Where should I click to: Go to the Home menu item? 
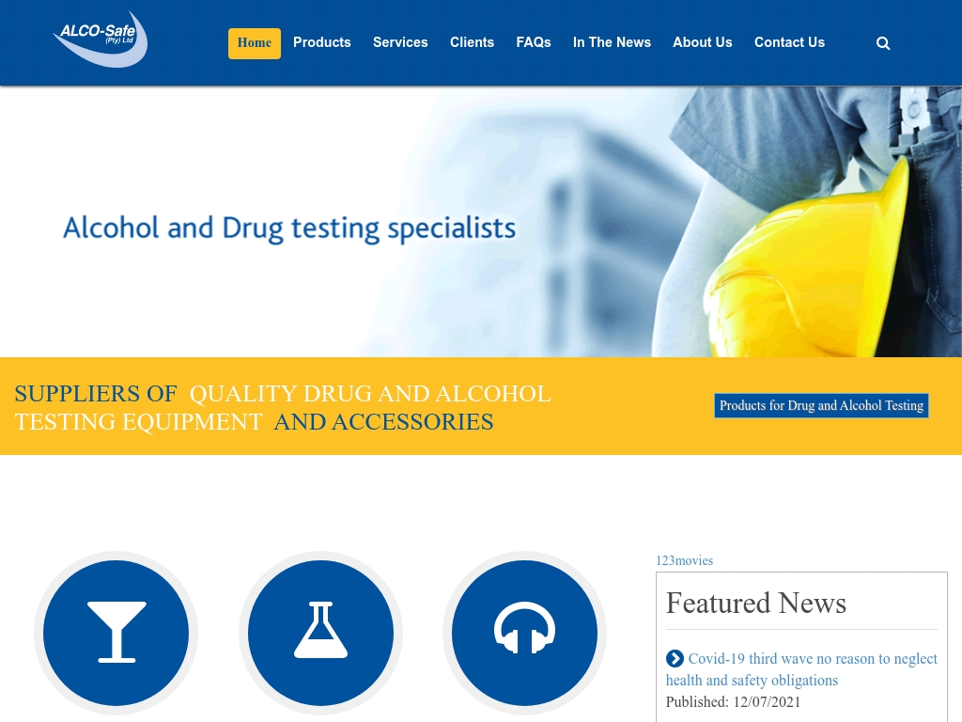point(255,43)
